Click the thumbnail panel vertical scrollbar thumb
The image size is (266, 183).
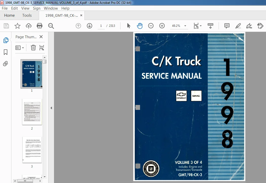tap(45, 62)
